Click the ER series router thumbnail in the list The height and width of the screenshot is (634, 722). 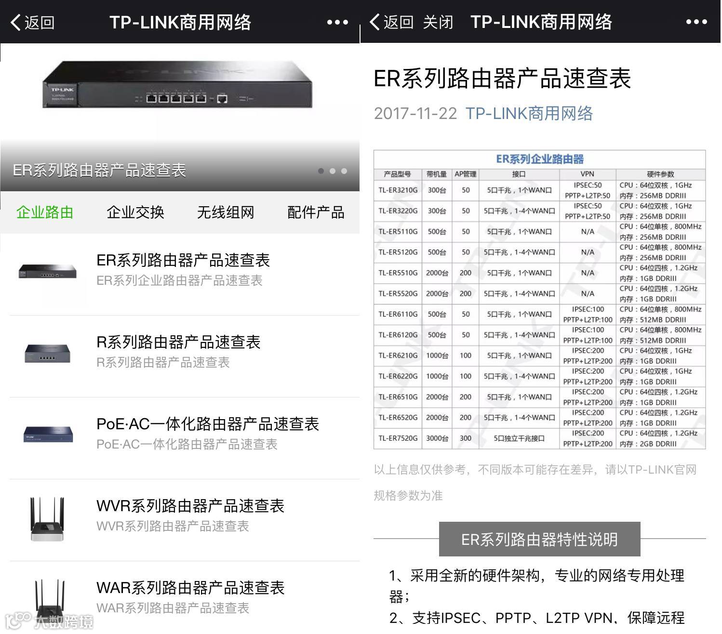tap(47, 271)
